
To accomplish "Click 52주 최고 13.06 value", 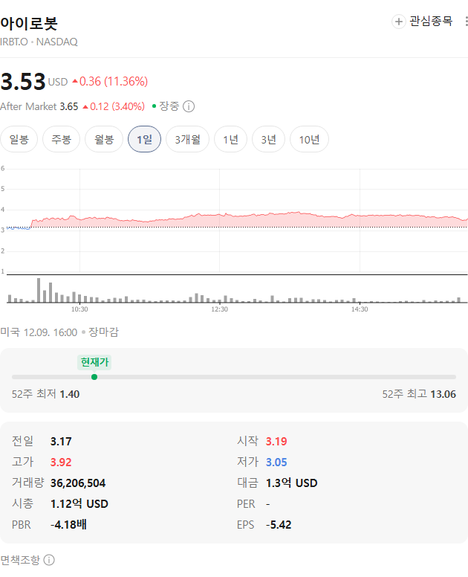I will (x=443, y=394).
